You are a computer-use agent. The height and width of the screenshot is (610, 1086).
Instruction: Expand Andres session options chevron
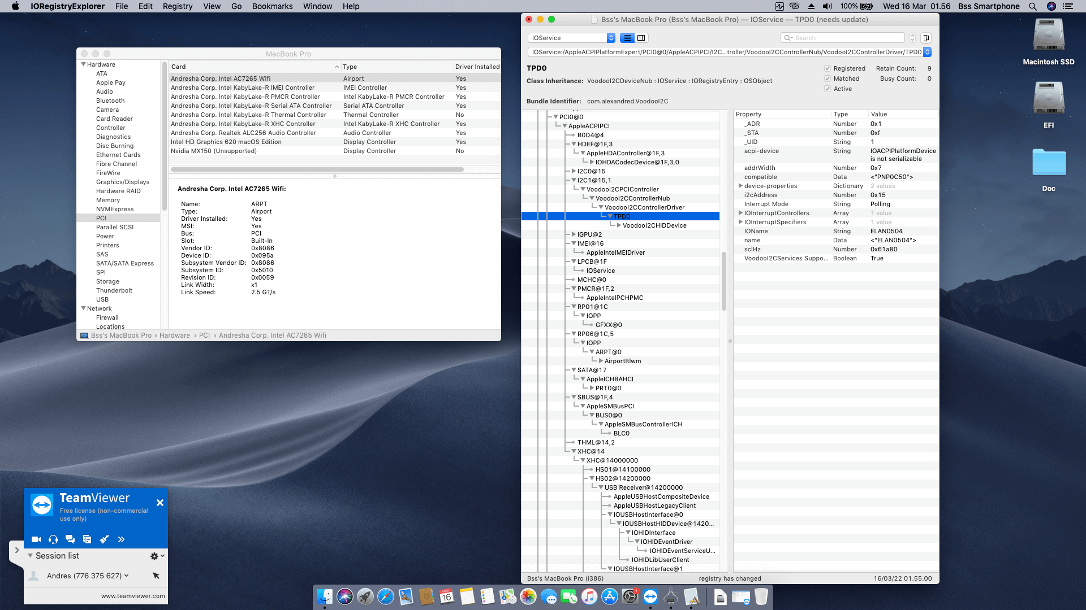point(126,576)
